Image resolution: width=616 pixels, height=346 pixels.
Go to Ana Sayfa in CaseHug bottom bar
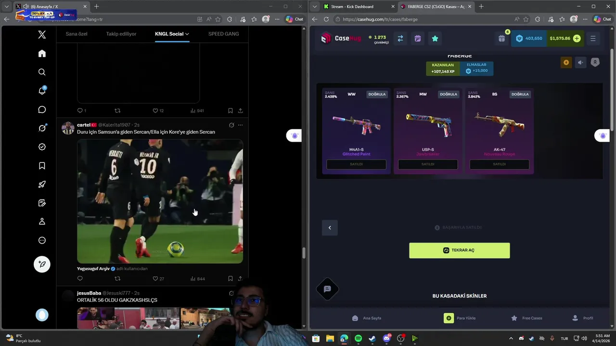(x=367, y=318)
